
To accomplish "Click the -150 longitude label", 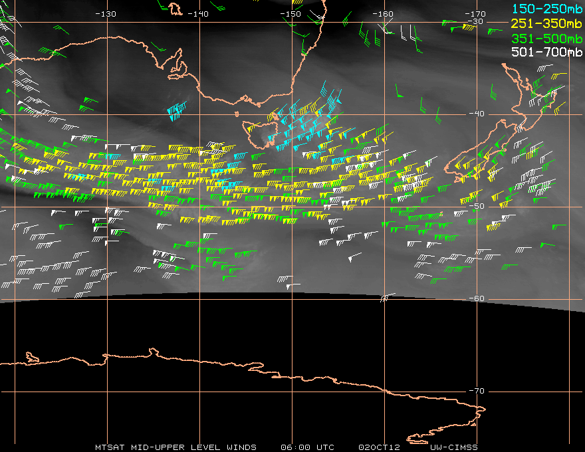I will (291, 14).
